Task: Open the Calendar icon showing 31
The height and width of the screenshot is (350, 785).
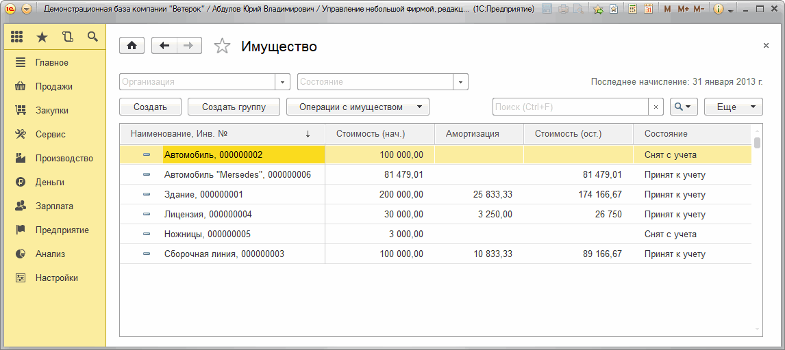Action: 648,9
